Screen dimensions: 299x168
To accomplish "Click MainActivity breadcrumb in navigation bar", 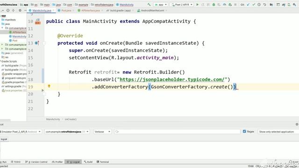I will click(x=125, y=5).
